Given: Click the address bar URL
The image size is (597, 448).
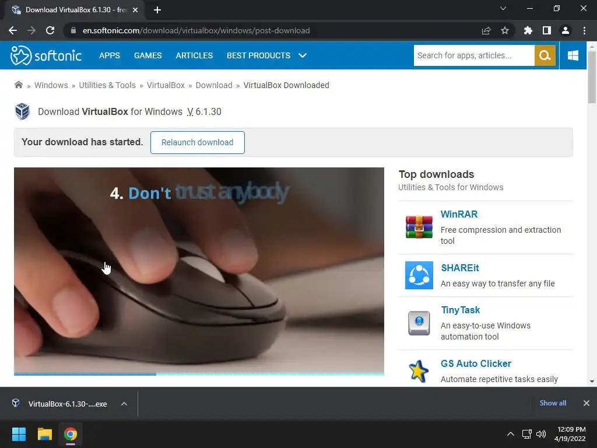Looking at the screenshot, I should click(196, 30).
